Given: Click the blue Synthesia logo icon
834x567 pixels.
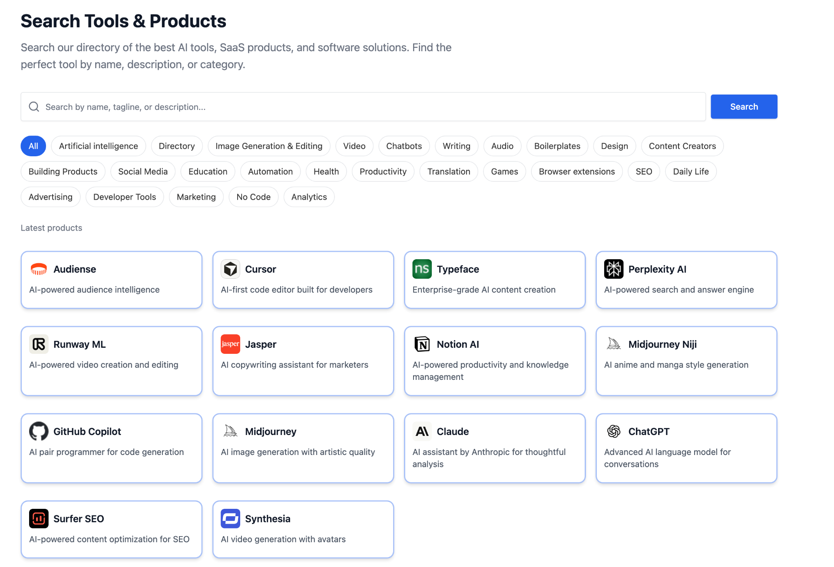Looking at the screenshot, I should (230, 519).
